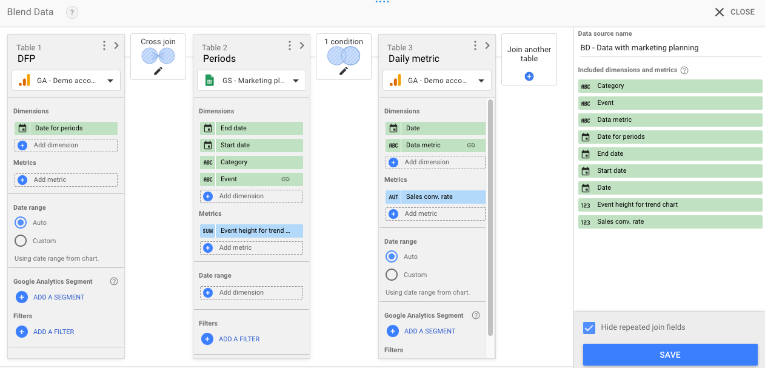Collapse Table 3 with chevron arrow
Image resolution: width=765 pixels, height=368 pixels.
click(x=487, y=45)
